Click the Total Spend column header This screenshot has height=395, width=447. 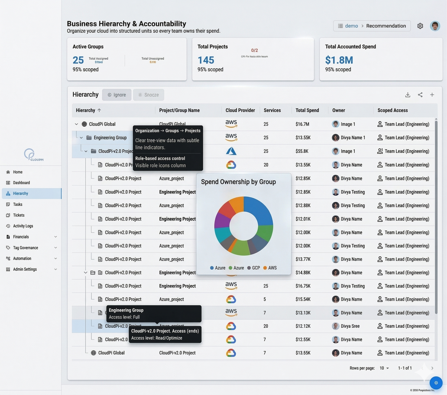[x=307, y=110]
